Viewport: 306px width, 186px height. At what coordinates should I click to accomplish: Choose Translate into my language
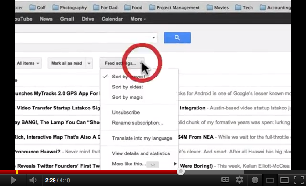[139, 138]
